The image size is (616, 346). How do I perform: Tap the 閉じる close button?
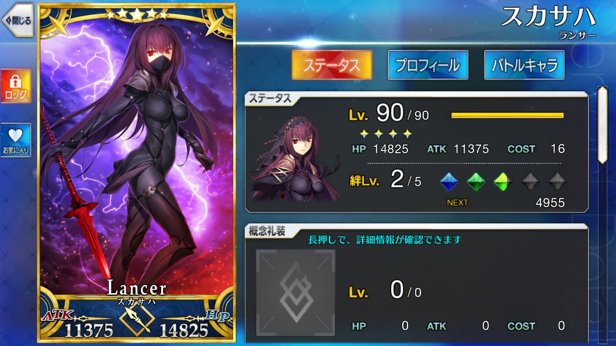point(18,20)
